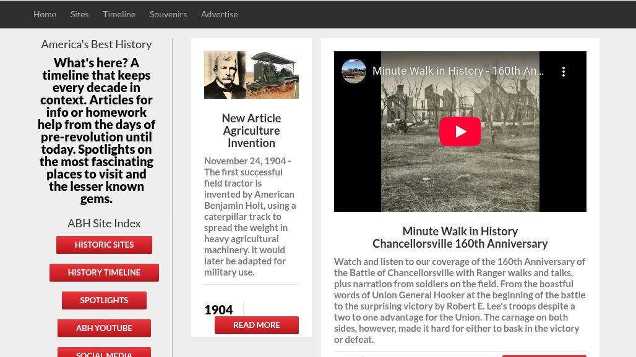Open the Souvenirs menu item
The image size is (636, 357).
[x=168, y=14]
